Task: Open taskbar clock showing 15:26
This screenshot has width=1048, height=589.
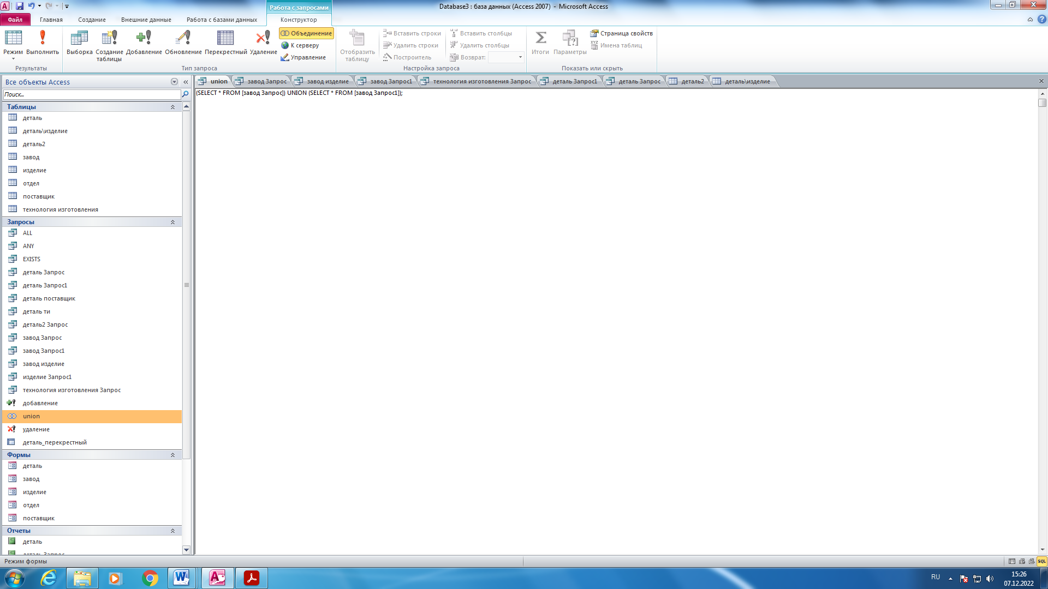Action: tap(1019, 579)
